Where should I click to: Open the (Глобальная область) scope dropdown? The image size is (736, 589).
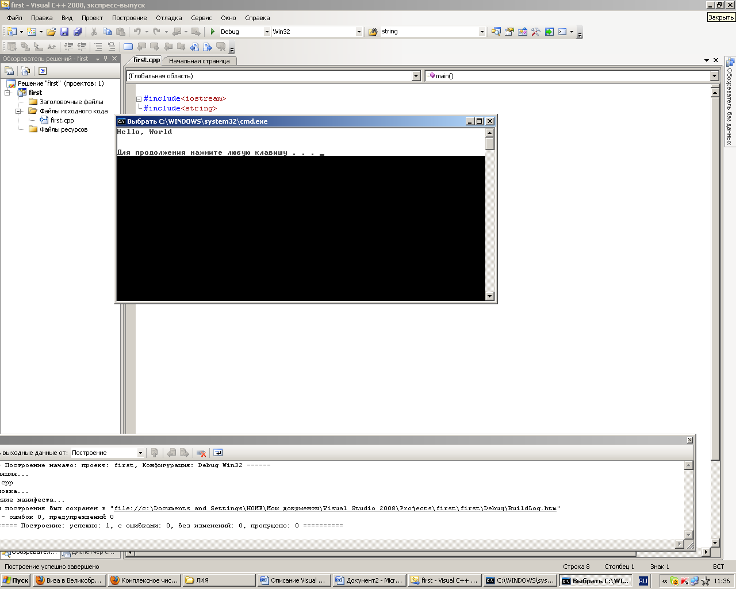(416, 76)
